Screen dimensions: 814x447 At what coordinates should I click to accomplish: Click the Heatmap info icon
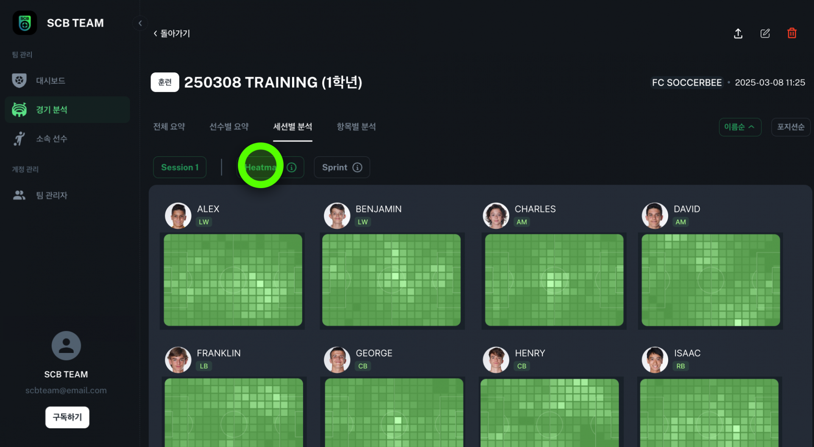click(292, 167)
